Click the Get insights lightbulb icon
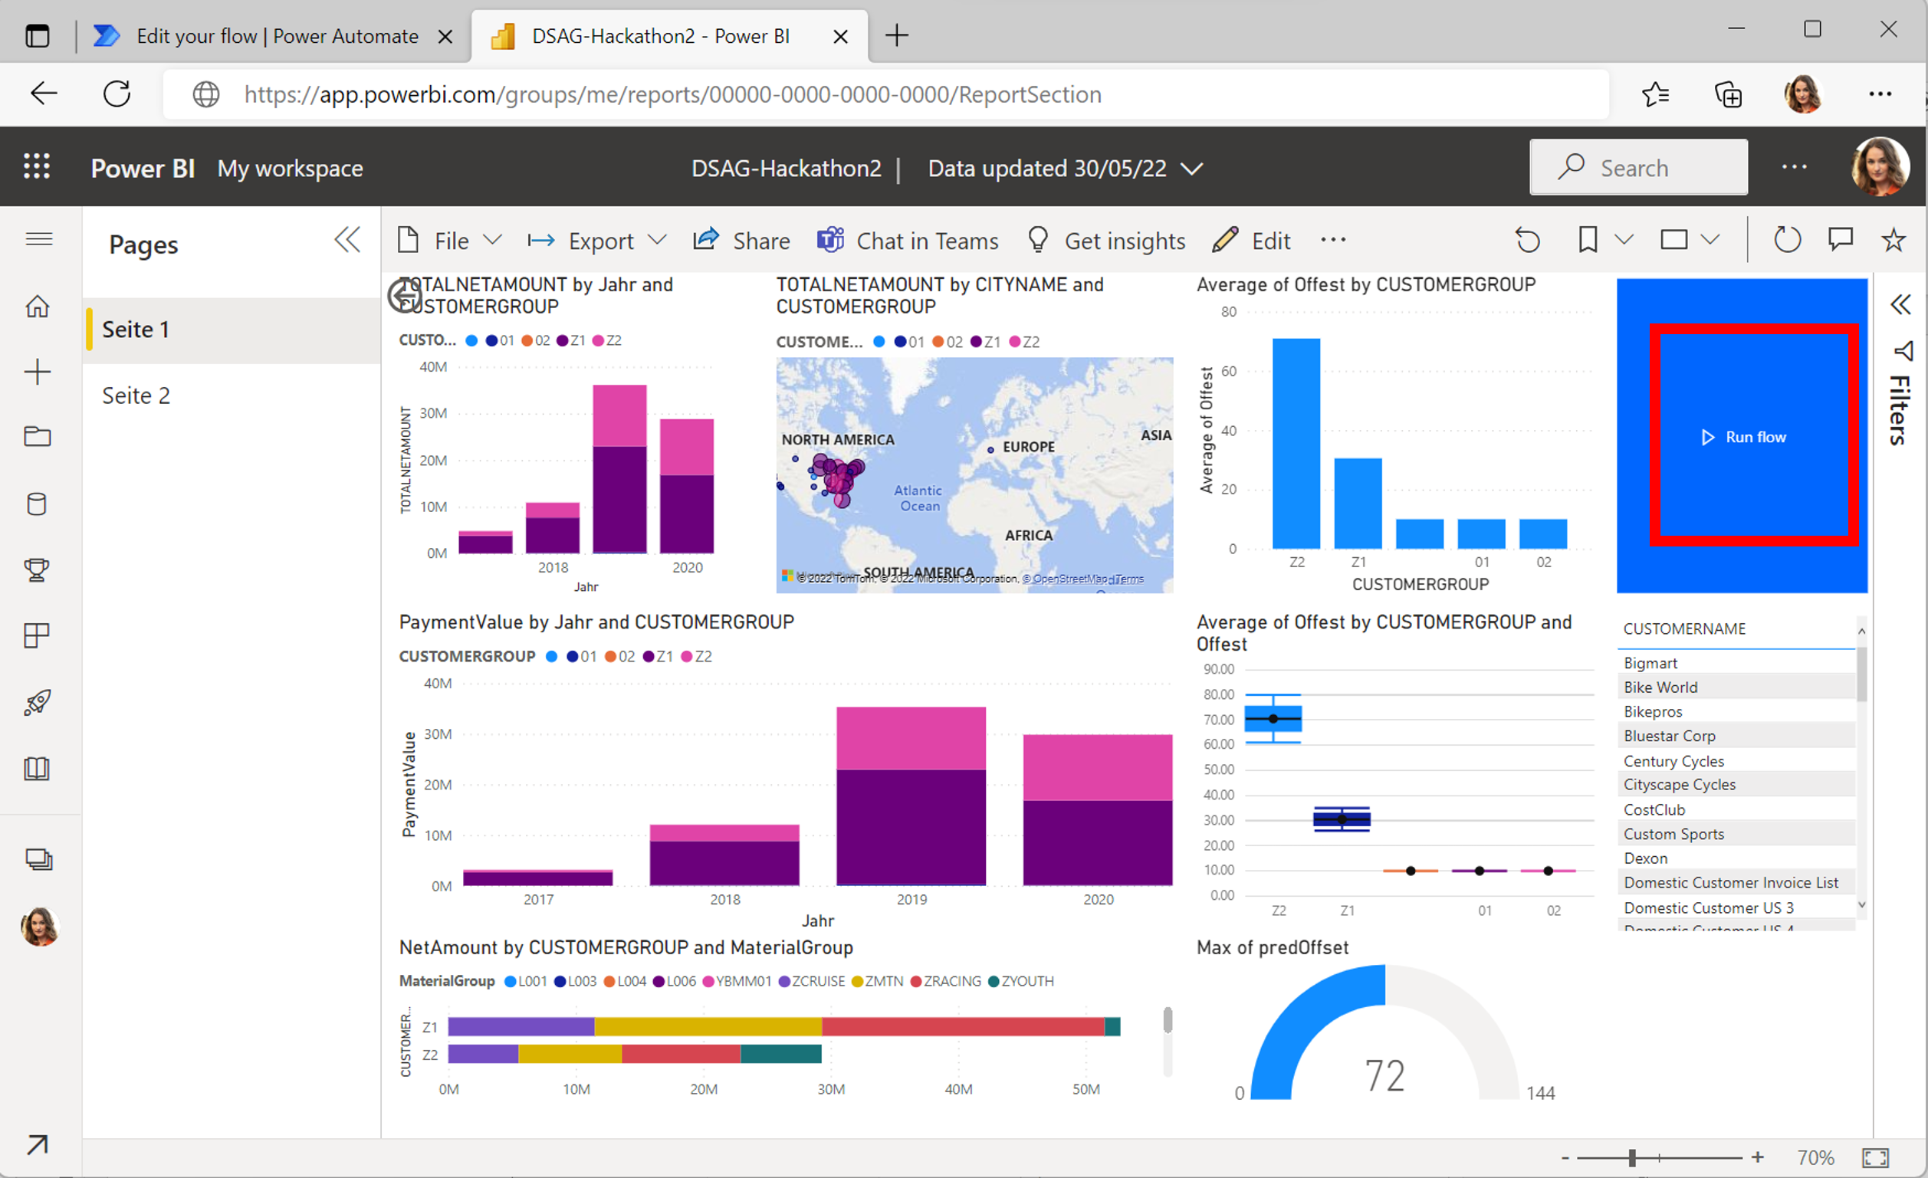The height and width of the screenshot is (1178, 1928). (1036, 241)
